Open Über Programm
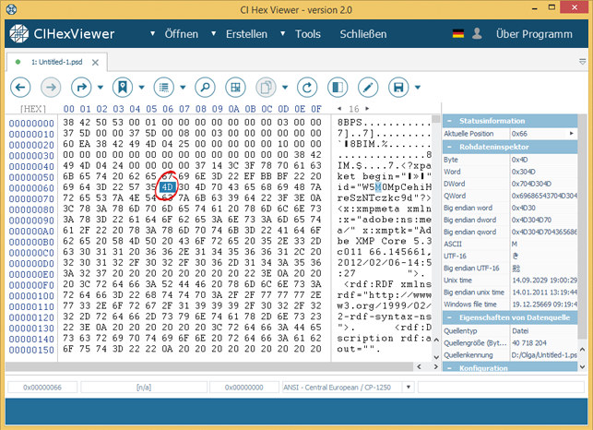This screenshot has width=593, height=430. [x=534, y=34]
